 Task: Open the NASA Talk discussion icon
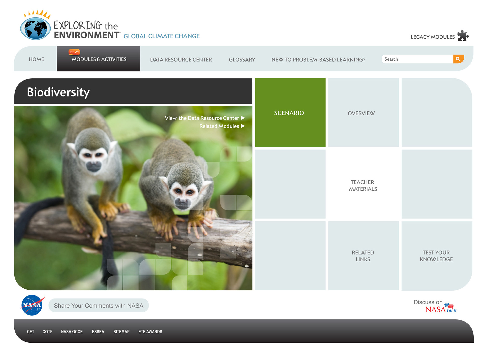[449, 306]
